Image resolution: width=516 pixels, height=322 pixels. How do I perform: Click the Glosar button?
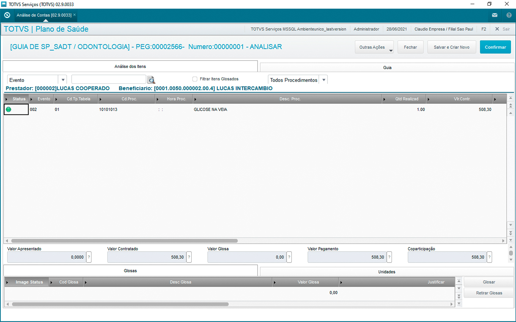(x=489, y=282)
